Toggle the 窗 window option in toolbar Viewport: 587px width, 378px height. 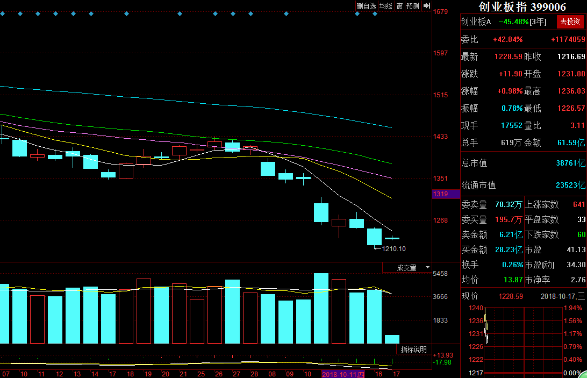tap(399, 6)
